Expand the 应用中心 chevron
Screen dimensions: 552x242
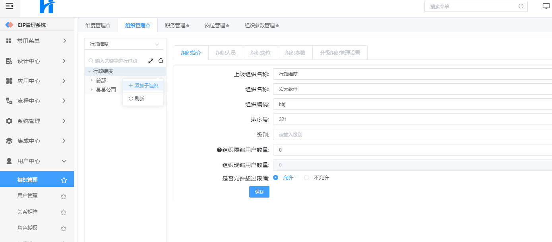pos(64,81)
